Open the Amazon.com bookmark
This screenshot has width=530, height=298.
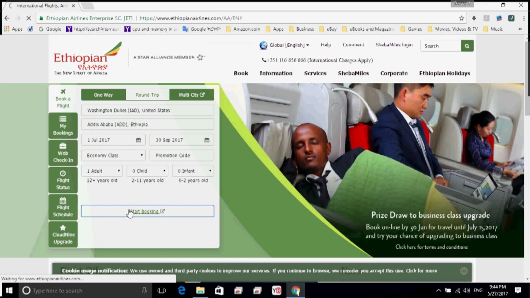243,29
